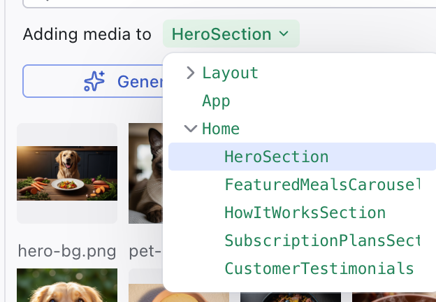Click the hero-bg.png file name label

(67, 251)
